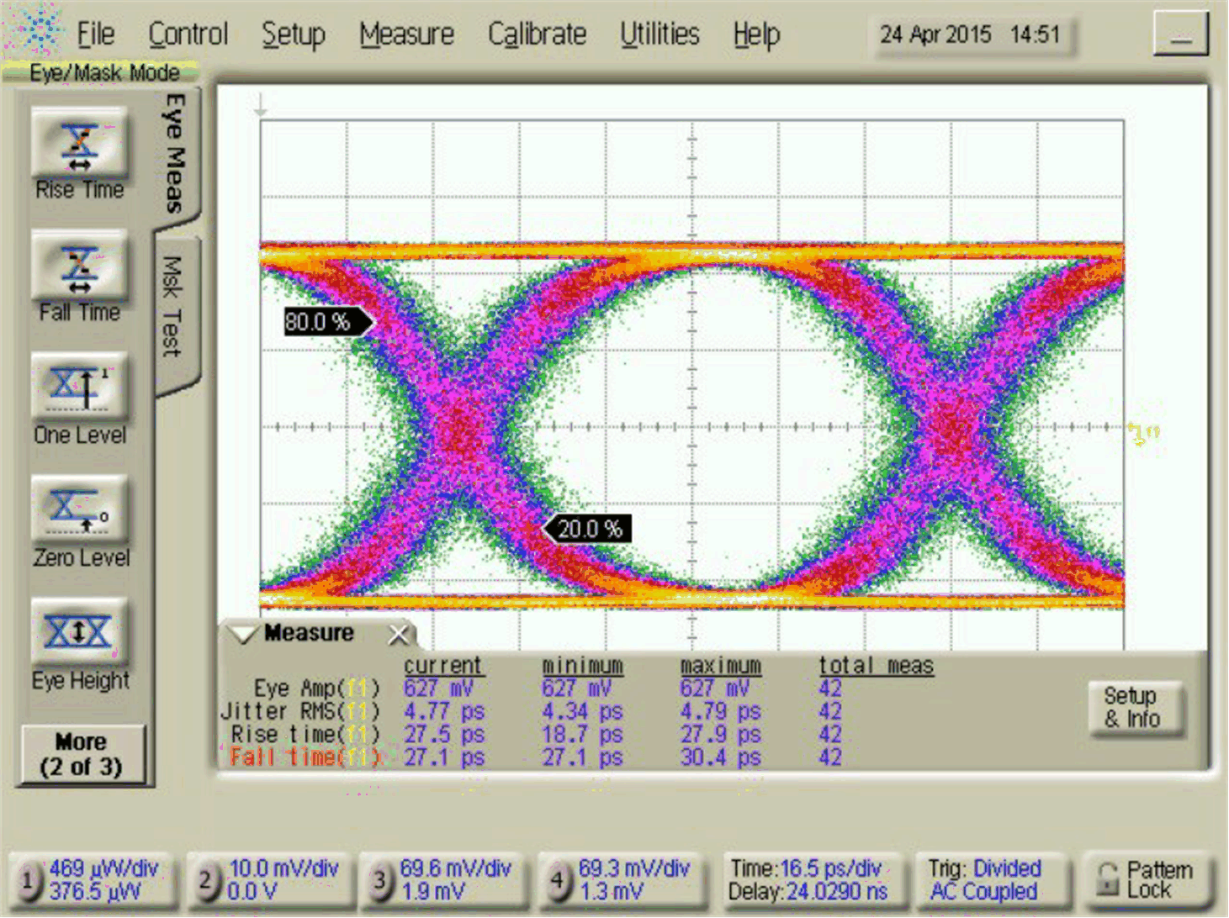Open the Calibrate menu
1229x918 pixels.
pos(536,34)
